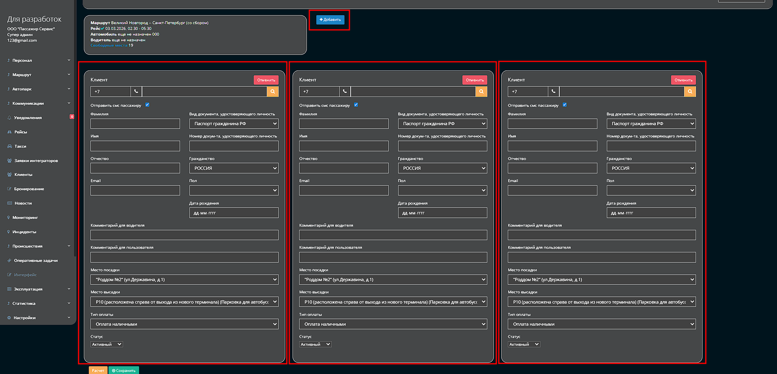Click the green Сохранить button
Viewport: 777px width, 374px height.
[124, 370]
